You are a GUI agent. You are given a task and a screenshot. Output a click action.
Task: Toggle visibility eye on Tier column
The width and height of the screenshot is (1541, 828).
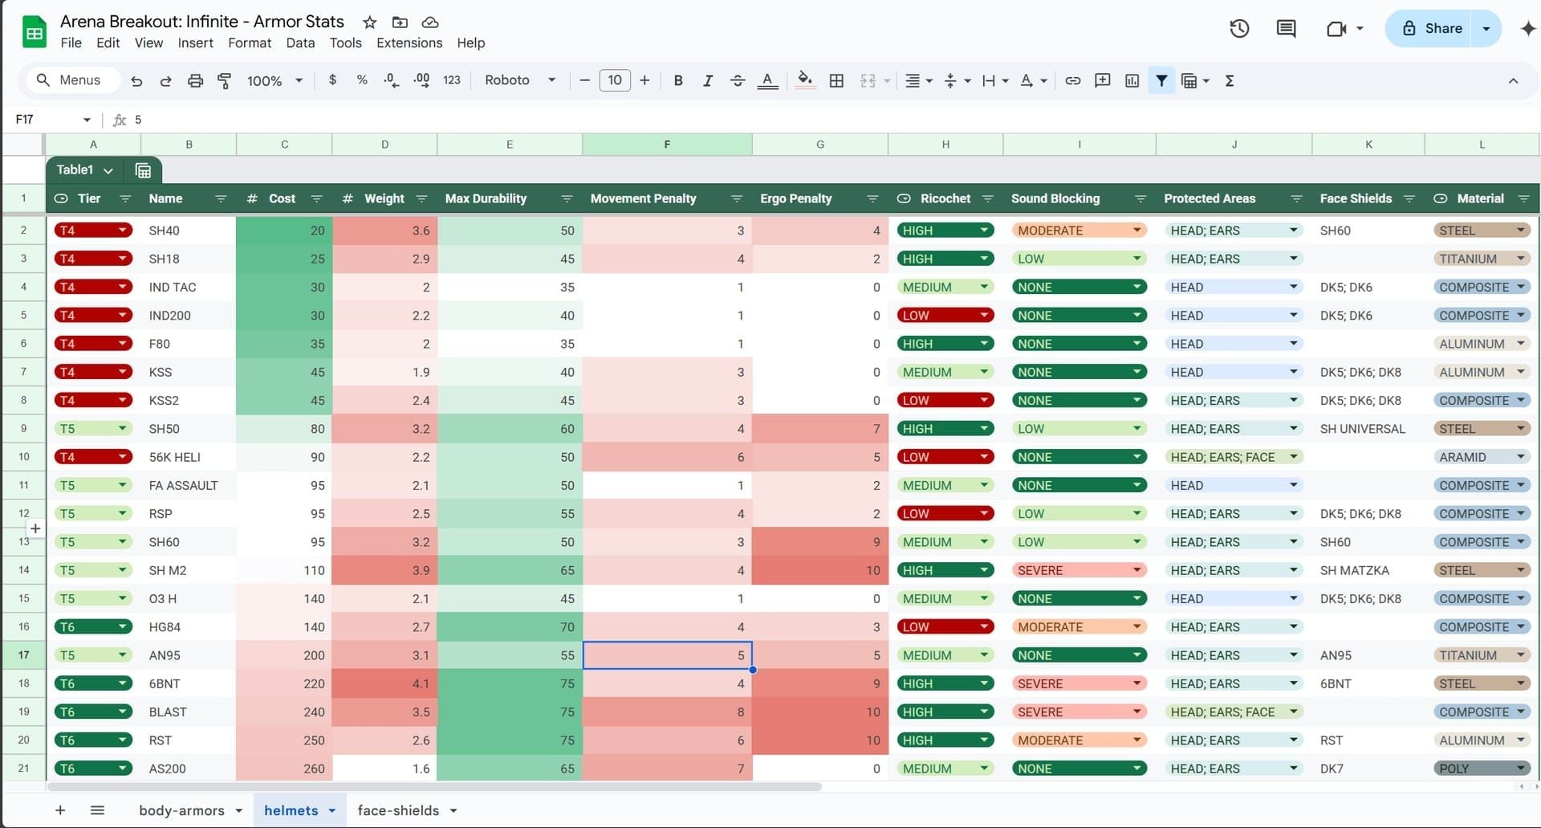(x=60, y=198)
